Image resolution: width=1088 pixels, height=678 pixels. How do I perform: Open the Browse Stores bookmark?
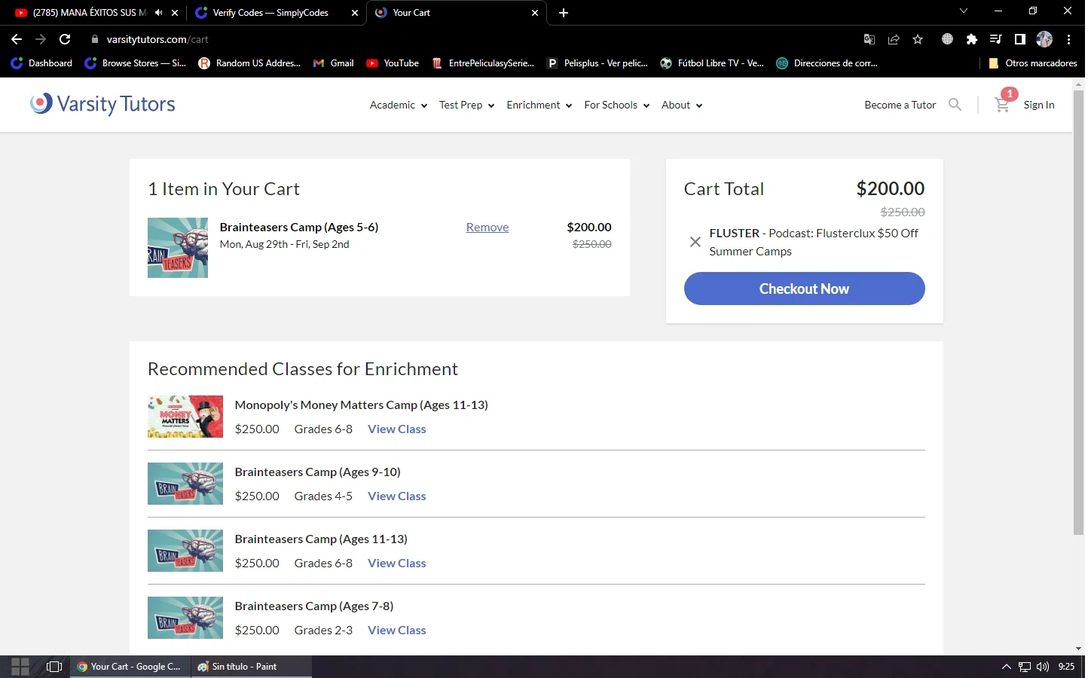(136, 63)
